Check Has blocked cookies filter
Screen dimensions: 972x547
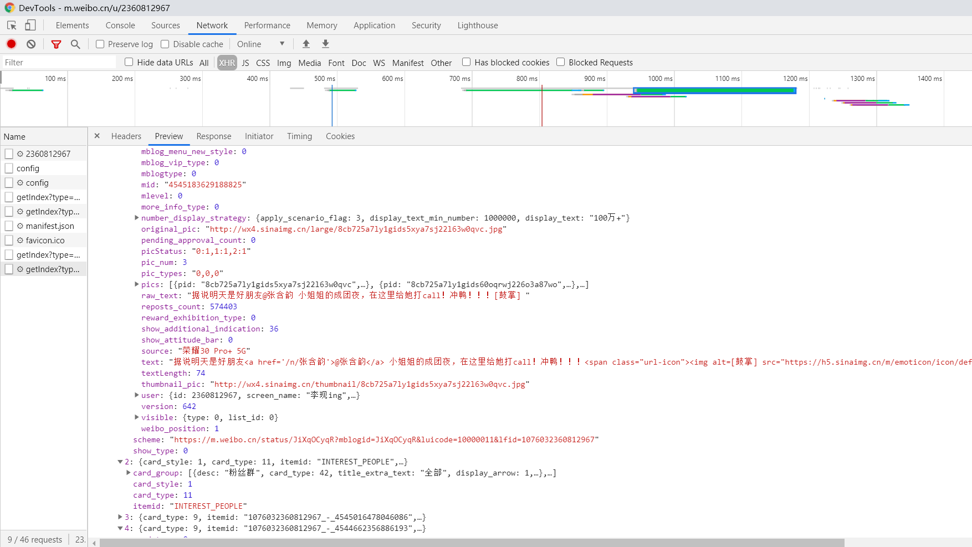click(466, 62)
